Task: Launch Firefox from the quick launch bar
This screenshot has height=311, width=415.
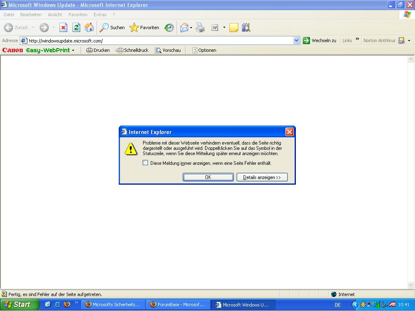Action: (x=67, y=305)
